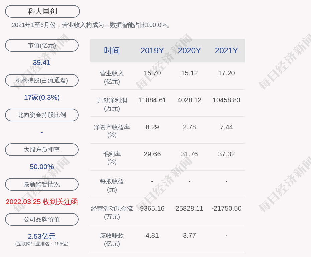Click net profit value 4028.12

click(x=189, y=100)
